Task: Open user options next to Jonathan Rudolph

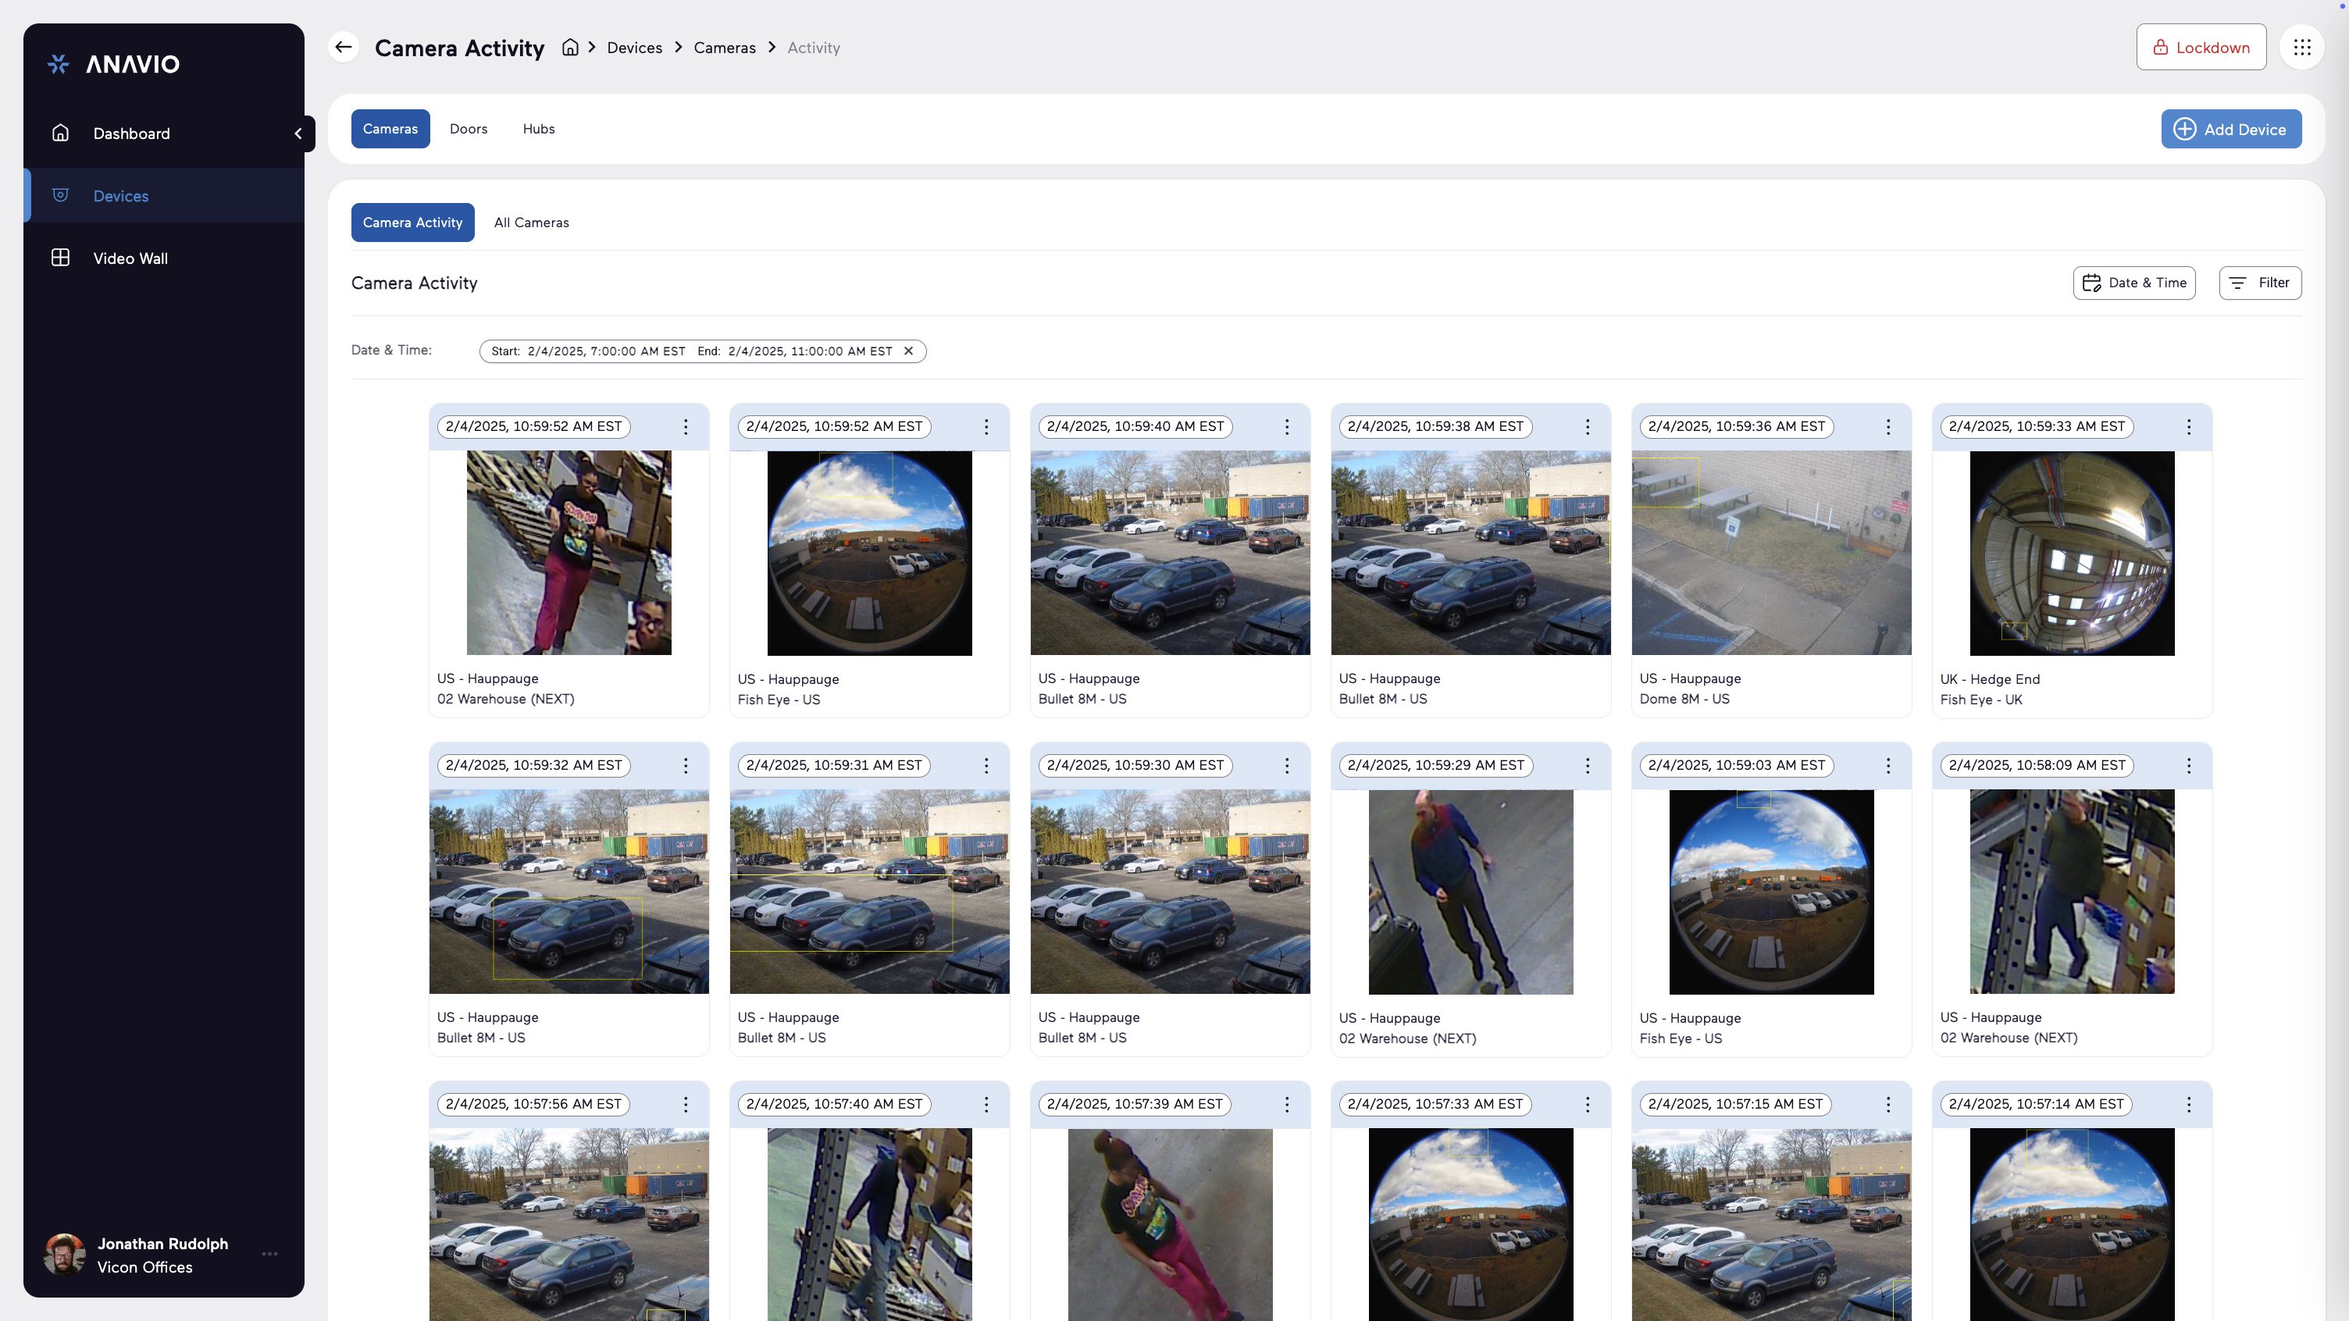Action: [x=270, y=1255]
